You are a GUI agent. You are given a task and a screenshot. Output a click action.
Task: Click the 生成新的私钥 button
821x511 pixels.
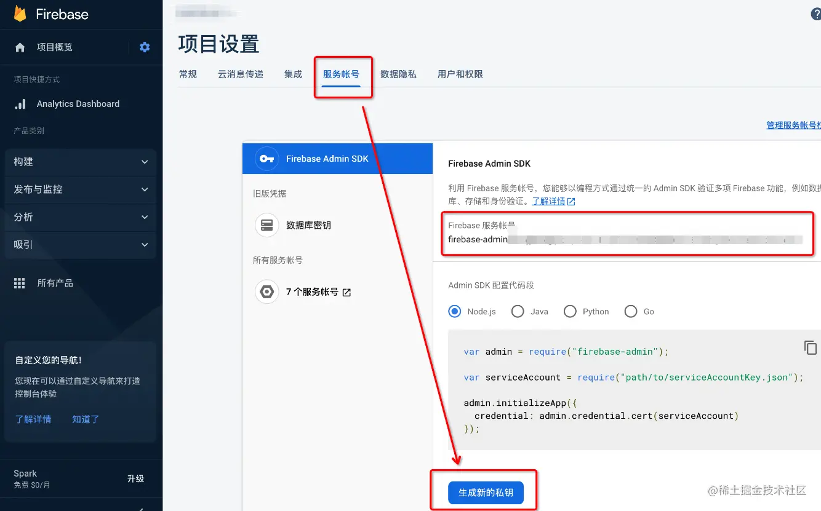click(486, 493)
